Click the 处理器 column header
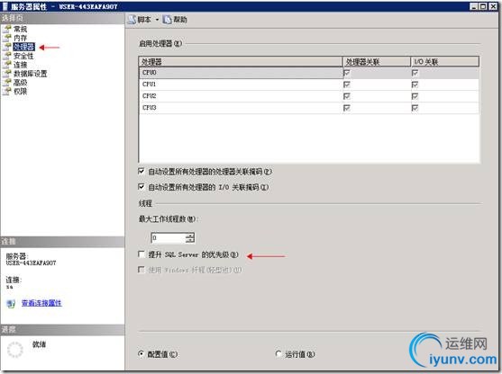This screenshot has width=502, height=374. [x=241, y=62]
